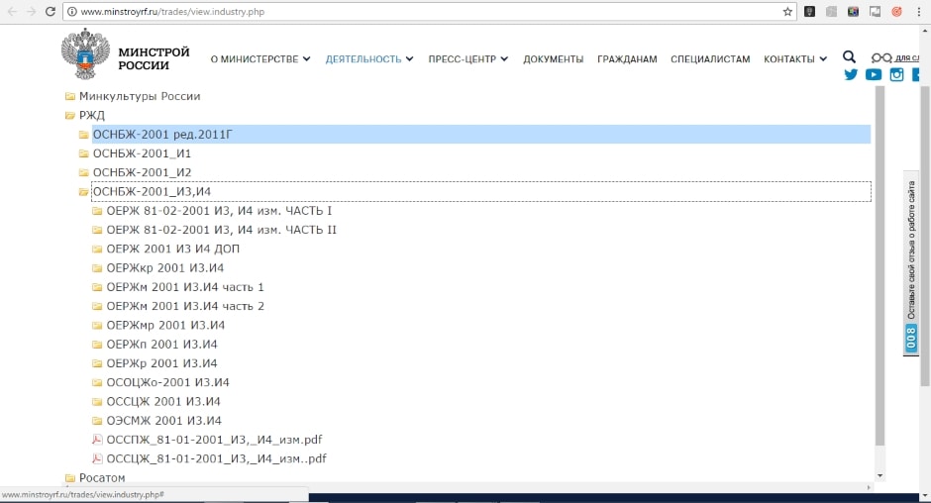Click the first dark extension icon

click(809, 11)
